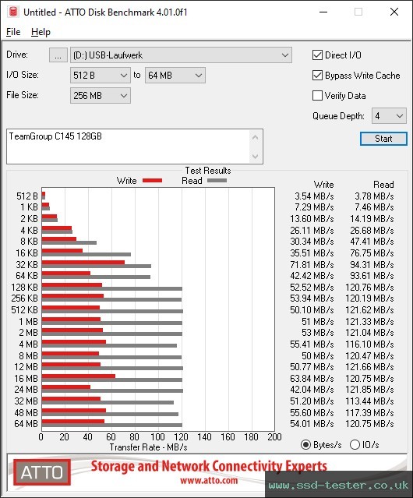Click the 16 MB write value 63.84 MB/s
Viewport: 413px width, 498px height.
(312, 378)
